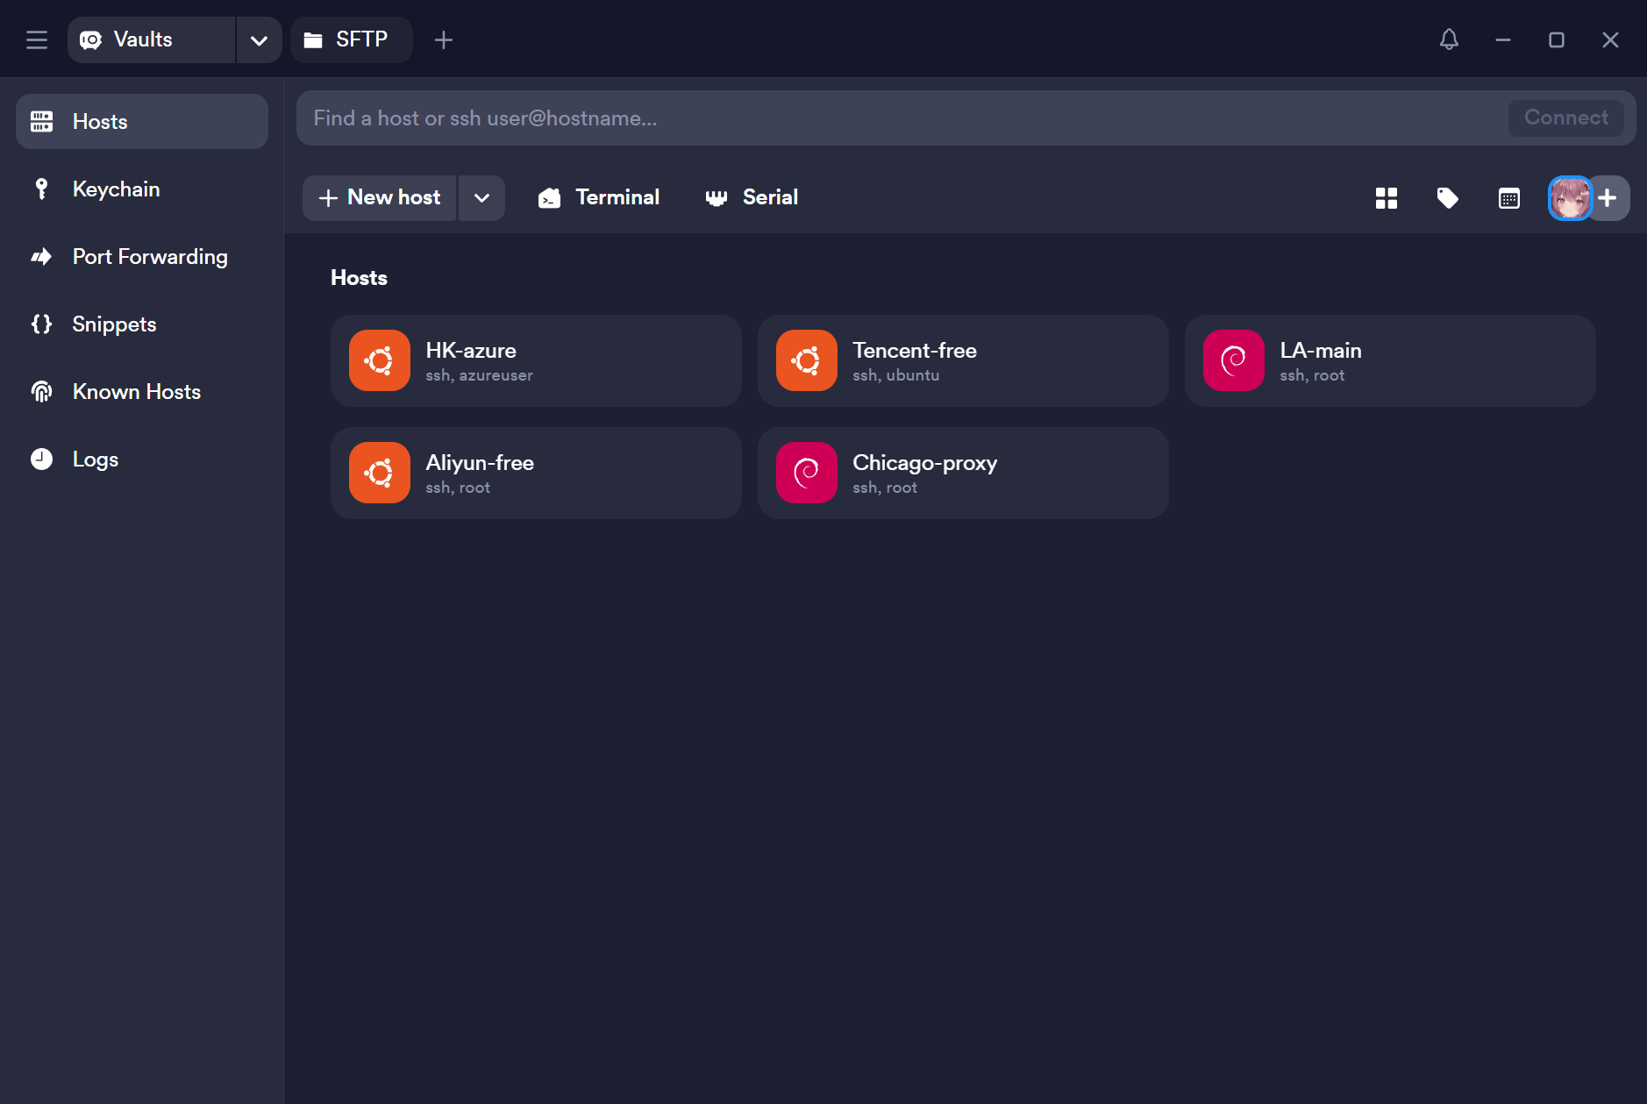Screen dimensions: 1647x1104
Task: Open Known Hosts section
Action: click(x=142, y=391)
